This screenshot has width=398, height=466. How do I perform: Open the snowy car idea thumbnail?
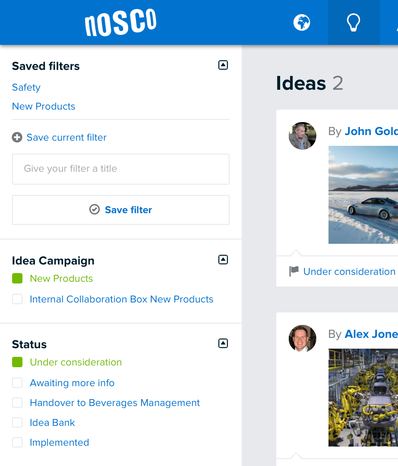(363, 195)
